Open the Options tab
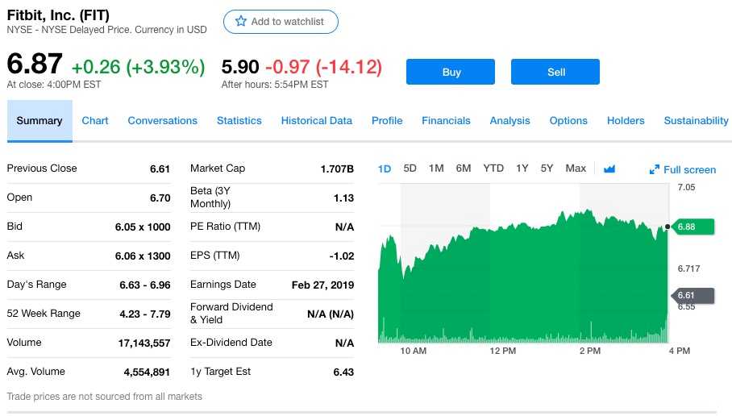Screen dimensions: 732x416 coord(568,120)
